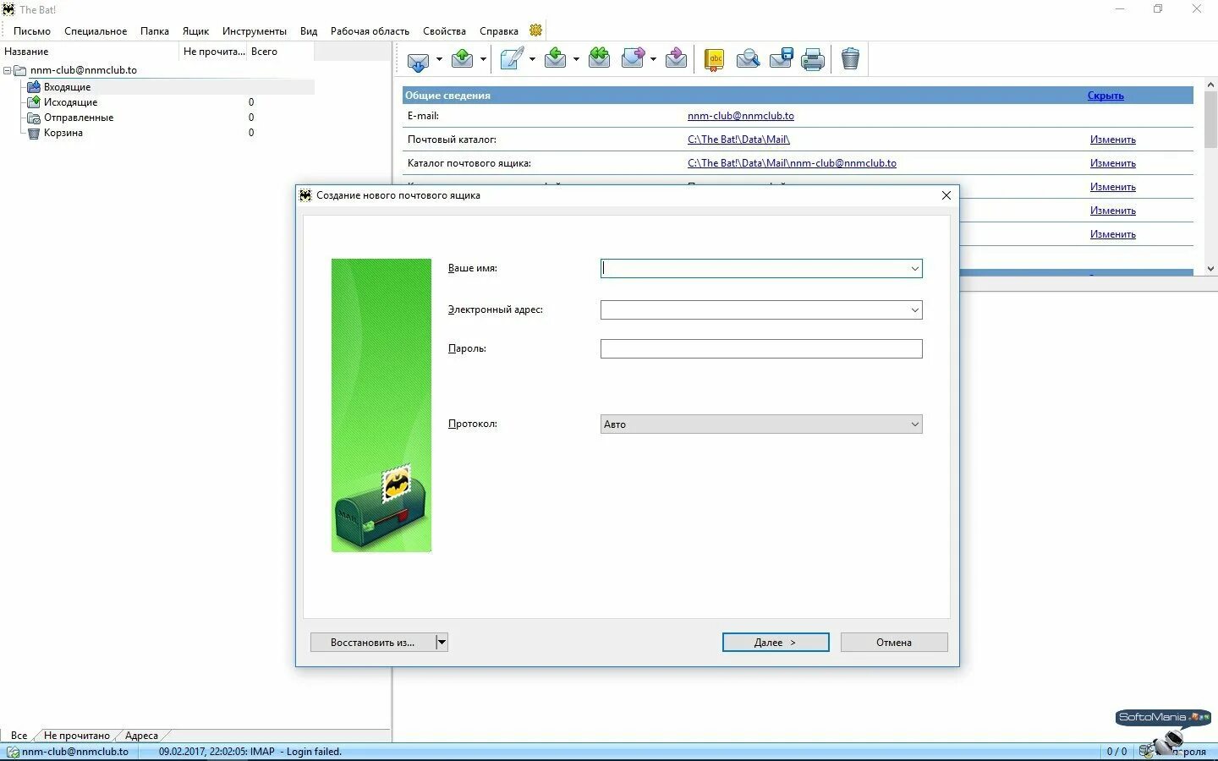Switch to the Все tab
The image size is (1218, 761).
point(19,736)
